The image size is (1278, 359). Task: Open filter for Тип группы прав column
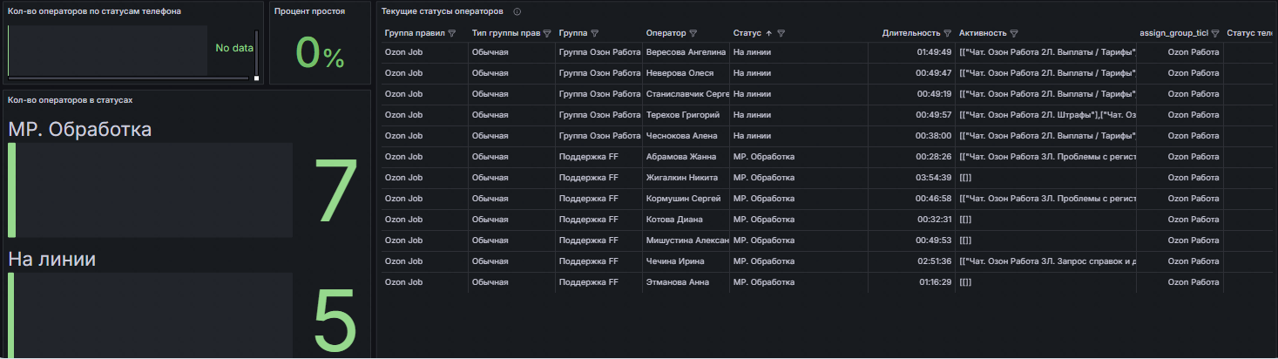546,33
